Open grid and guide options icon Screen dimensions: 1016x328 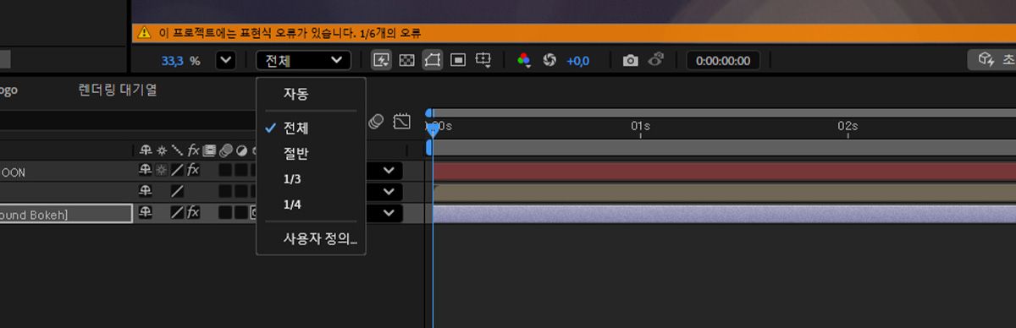click(x=483, y=60)
